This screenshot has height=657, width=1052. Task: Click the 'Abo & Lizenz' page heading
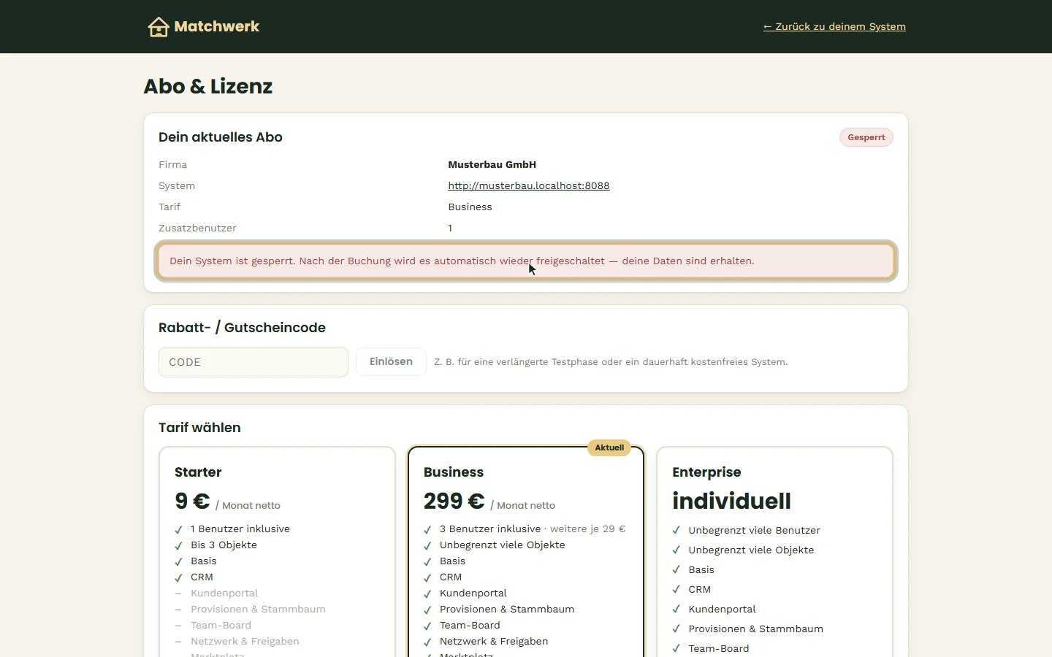208,86
